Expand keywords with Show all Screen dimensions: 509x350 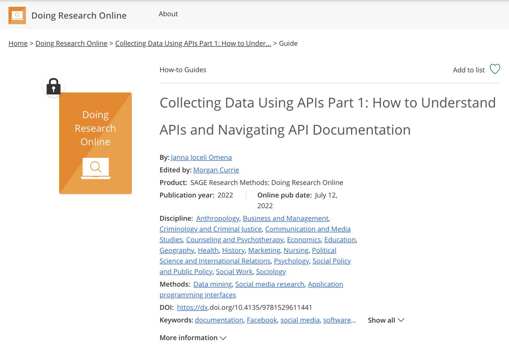coord(386,320)
